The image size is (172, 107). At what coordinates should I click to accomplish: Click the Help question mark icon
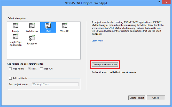[159, 2]
